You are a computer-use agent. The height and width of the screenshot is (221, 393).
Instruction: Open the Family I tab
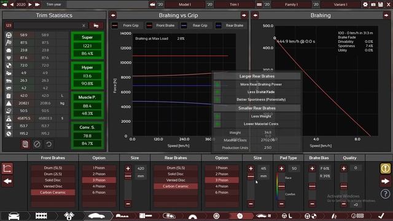tap(292, 4)
